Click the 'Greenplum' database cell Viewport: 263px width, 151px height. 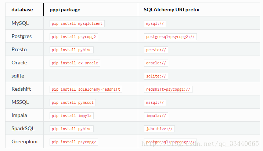pyautogui.click(x=25, y=141)
